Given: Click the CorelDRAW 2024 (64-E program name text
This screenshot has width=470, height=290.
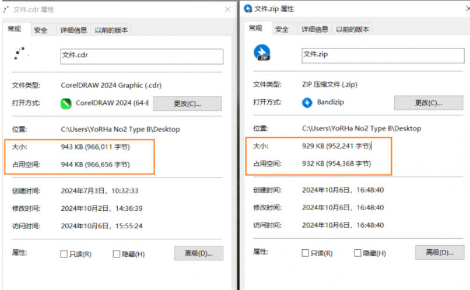Looking at the screenshot, I should point(113,103).
